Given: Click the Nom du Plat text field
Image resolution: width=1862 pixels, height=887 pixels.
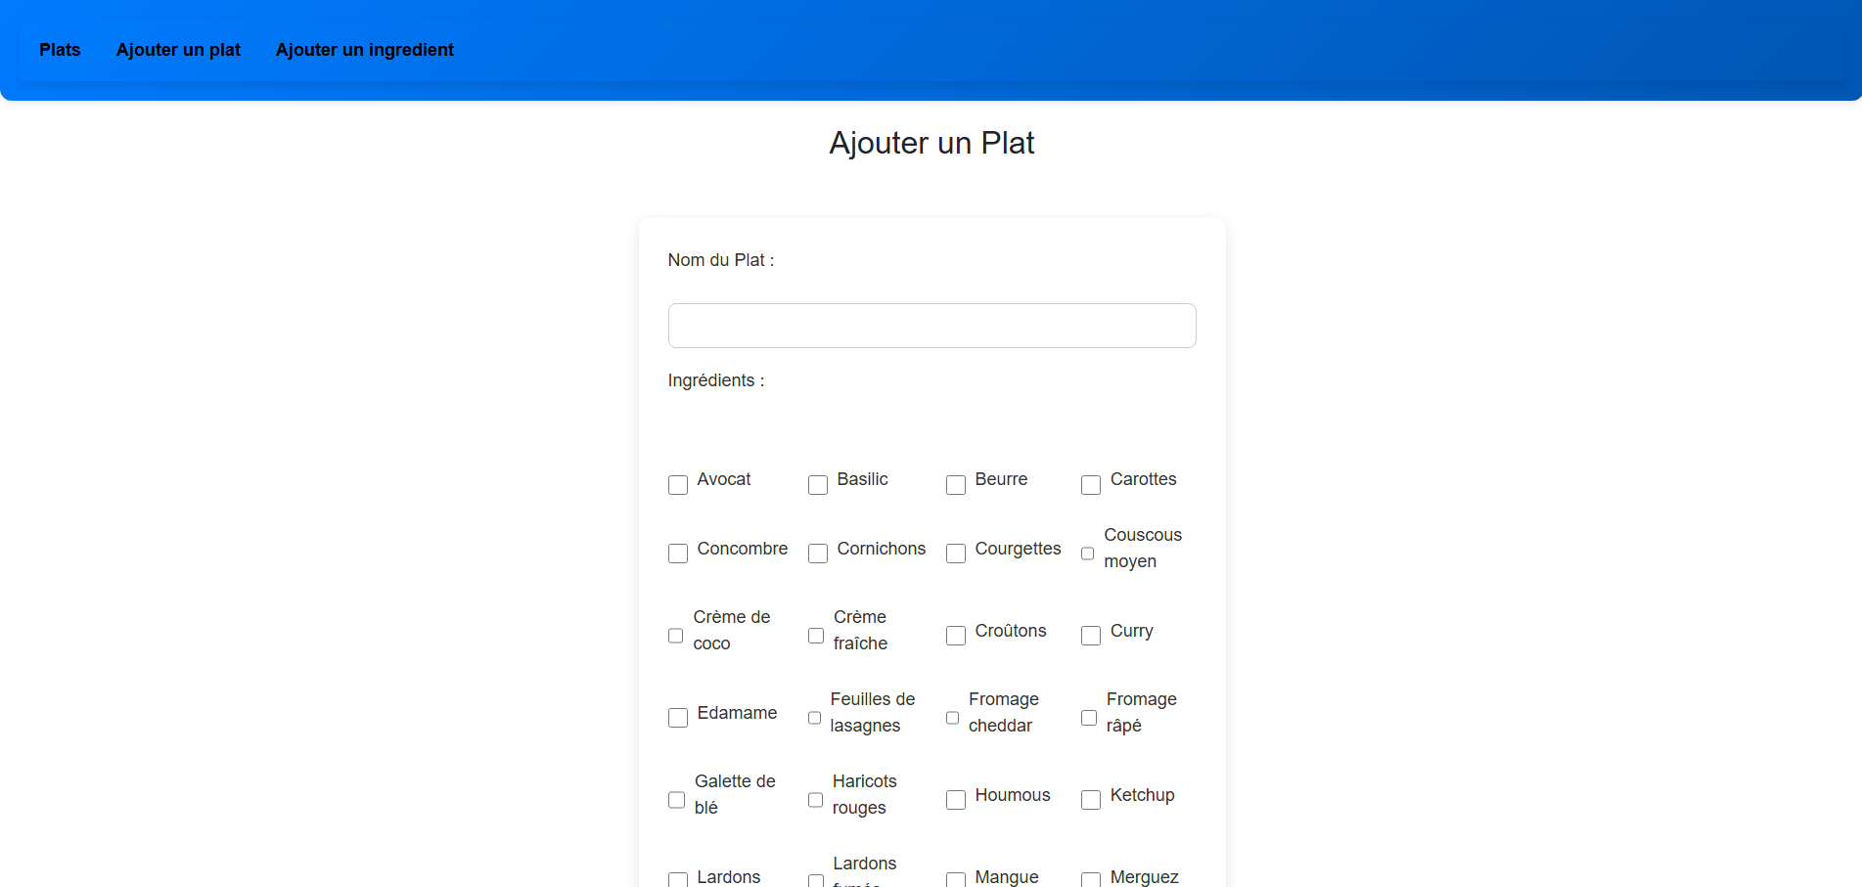Looking at the screenshot, I should click(931, 326).
